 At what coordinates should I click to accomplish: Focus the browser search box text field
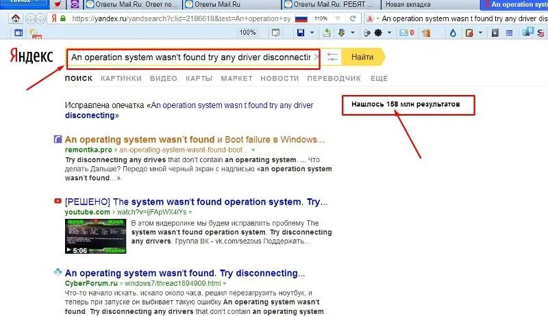coord(464,18)
